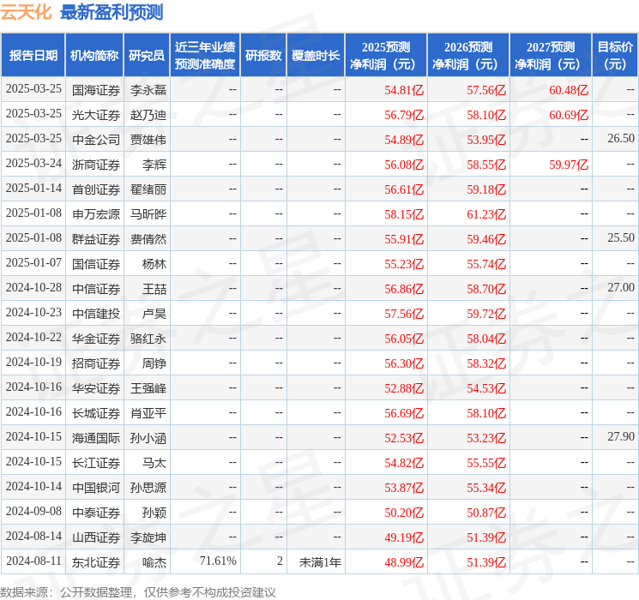Select the 东北证券 row's 71.61% accuracy value
Screen dimensions: 639x600
click(x=218, y=561)
